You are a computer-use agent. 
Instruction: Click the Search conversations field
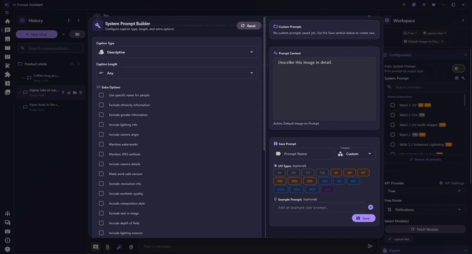50,48
